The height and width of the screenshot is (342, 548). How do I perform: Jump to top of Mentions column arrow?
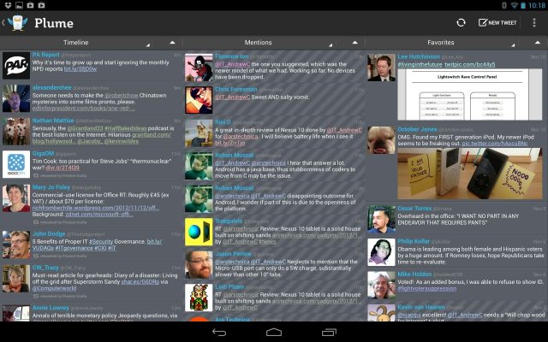click(x=355, y=43)
